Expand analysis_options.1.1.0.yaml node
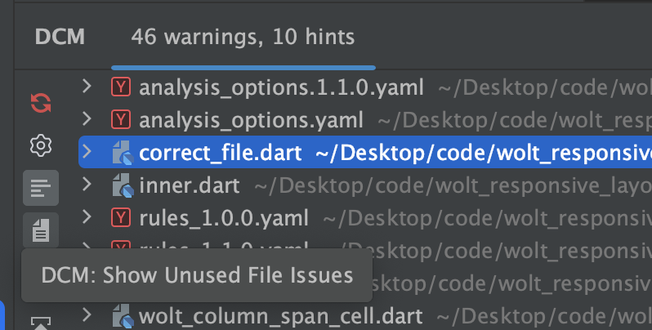Image resolution: width=652 pixels, height=330 pixels. (x=87, y=87)
